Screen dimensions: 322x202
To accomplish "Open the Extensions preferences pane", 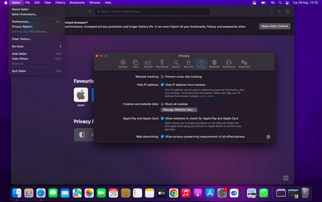I will click(x=229, y=64).
